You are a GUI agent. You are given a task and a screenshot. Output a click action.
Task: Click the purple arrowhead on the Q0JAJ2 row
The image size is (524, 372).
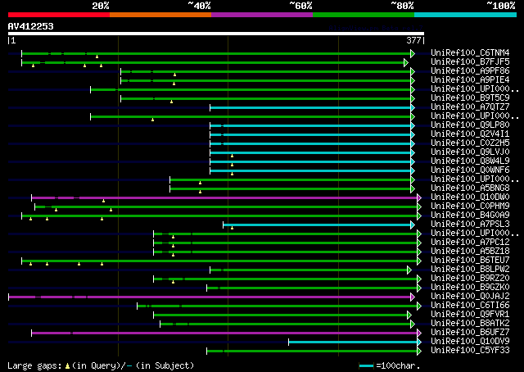coord(413,297)
